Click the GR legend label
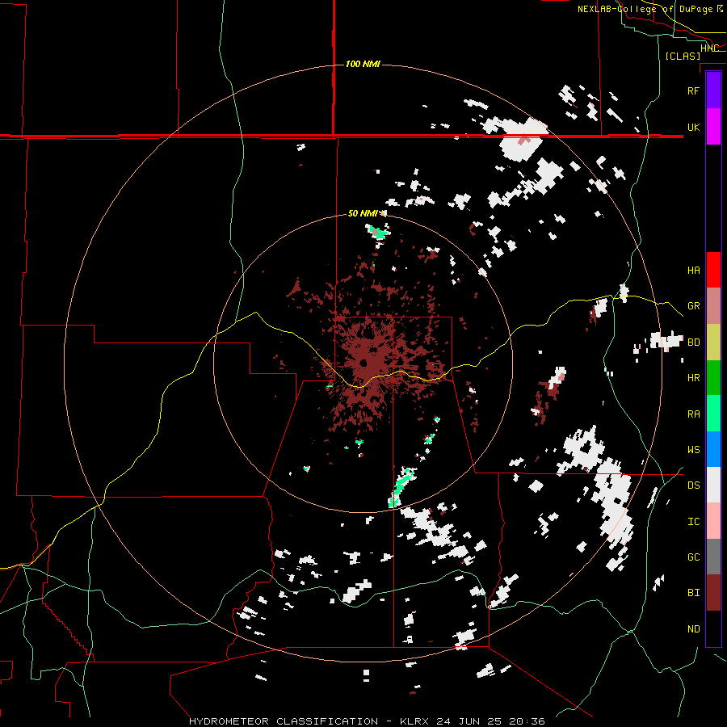727x727 pixels. tap(693, 306)
